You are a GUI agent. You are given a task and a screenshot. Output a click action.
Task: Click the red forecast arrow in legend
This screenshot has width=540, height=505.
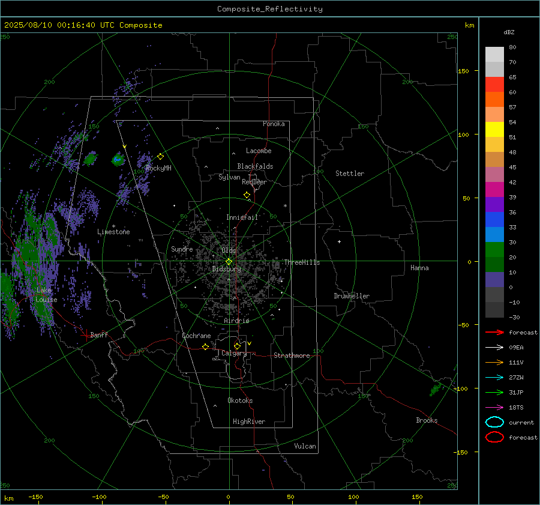pos(494,332)
